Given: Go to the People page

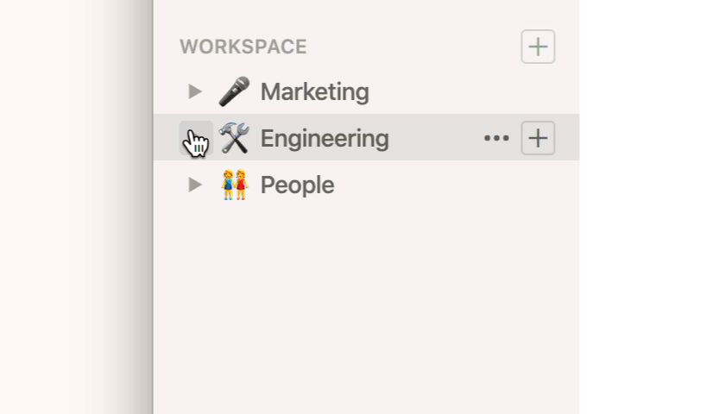Looking at the screenshot, I should coord(297,185).
